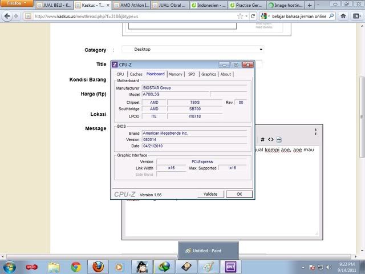Open Internet Download Manager from taskbar

164,267
